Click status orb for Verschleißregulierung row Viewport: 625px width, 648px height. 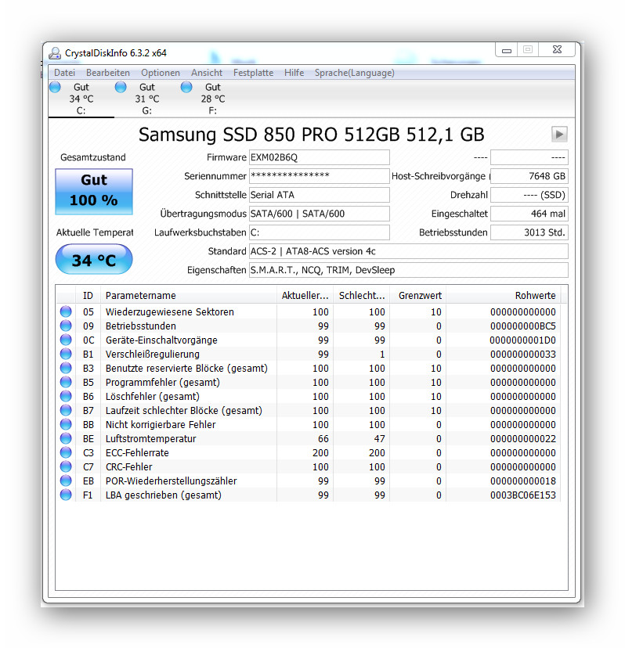(66, 354)
